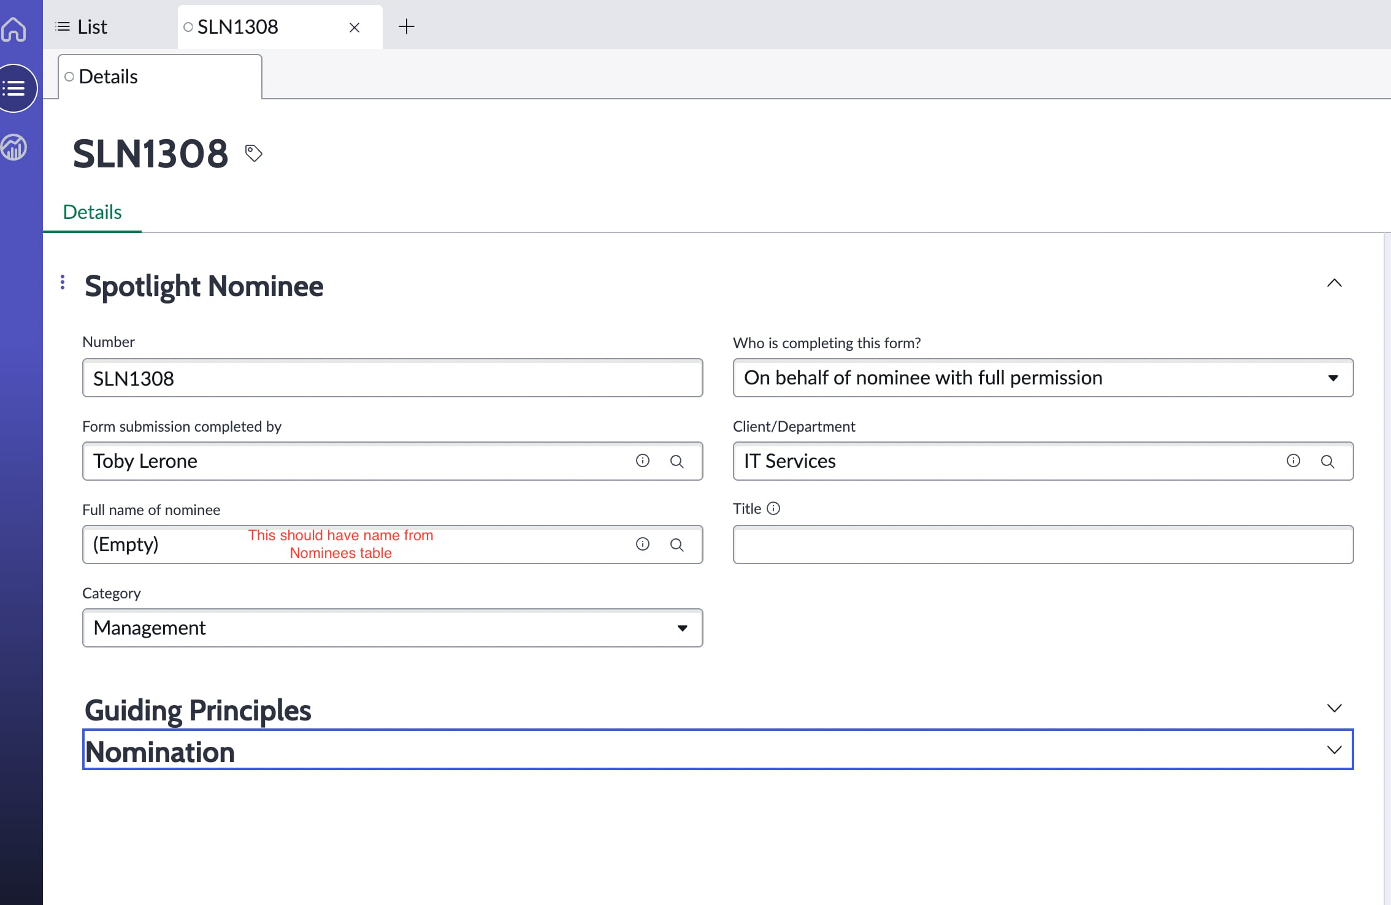Click the tag icon beside SLN1308 heading
1391x905 pixels.
coord(253,153)
